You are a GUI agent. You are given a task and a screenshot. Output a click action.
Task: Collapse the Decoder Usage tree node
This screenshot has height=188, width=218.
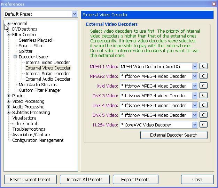point(15,57)
